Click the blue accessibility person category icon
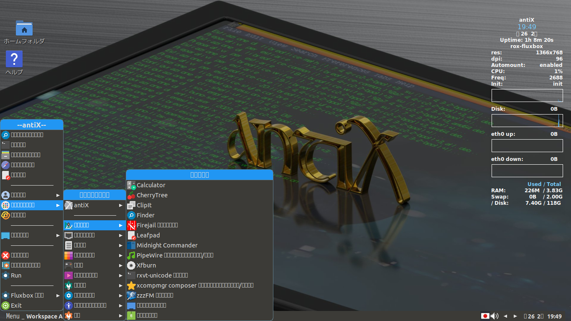The width and height of the screenshot is (571, 321). pyautogui.click(x=69, y=306)
